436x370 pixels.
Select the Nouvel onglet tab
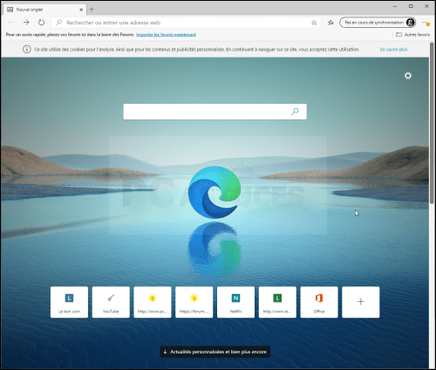pos(44,10)
